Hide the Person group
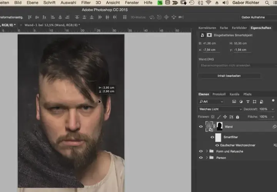The height and width of the screenshot is (192, 277). (201, 157)
